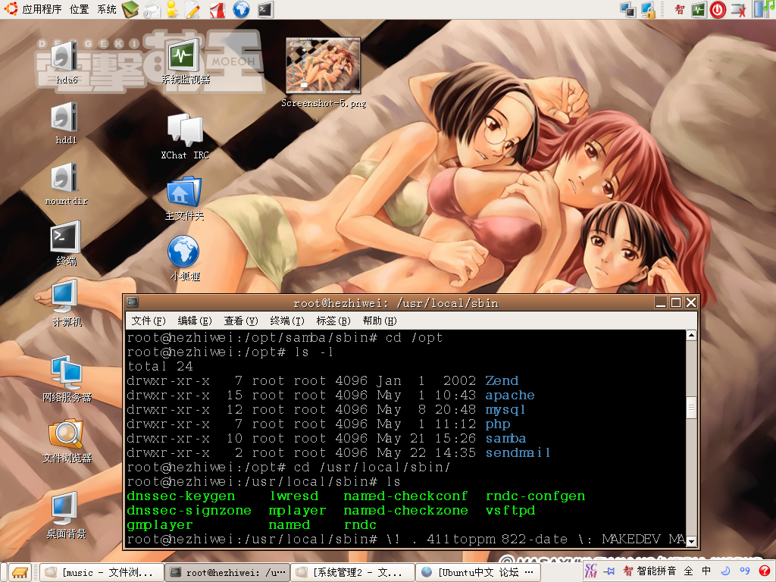Image resolution: width=776 pixels, height=582 pixels.
Task: Click the red 智 input method tray icon
Action: [x=680, y=9]
